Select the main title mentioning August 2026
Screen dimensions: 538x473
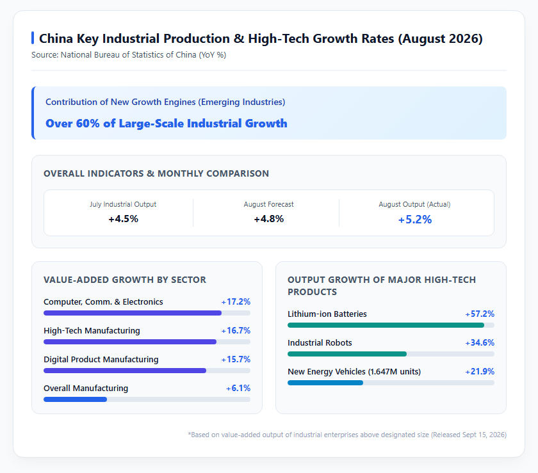261,38
